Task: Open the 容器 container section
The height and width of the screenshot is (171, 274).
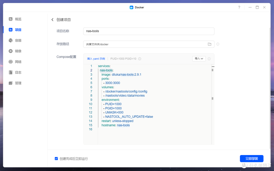Action: [x=15, y=40]
